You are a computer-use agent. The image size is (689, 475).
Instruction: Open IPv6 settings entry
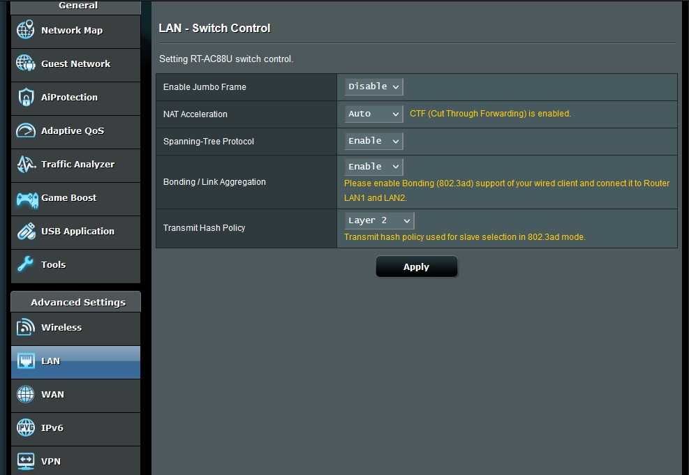pos(75,429)
